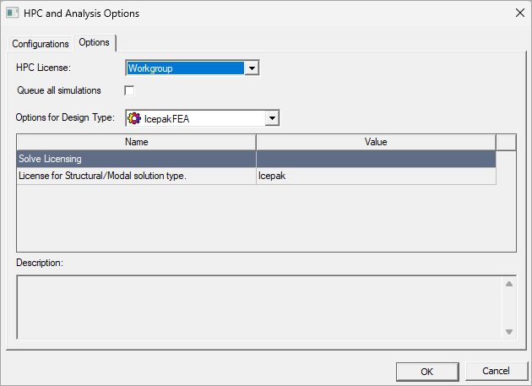Enable Queue all simulations checkbox
Image resolution: width=532 pixels, height=386 pixels.
[129, 90]
